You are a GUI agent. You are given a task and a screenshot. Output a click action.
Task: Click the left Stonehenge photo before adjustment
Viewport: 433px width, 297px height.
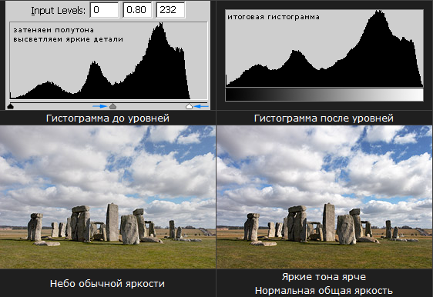tap(108, 197)
